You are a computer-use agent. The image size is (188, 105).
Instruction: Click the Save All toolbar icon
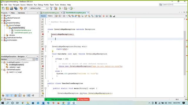(16, 8)
